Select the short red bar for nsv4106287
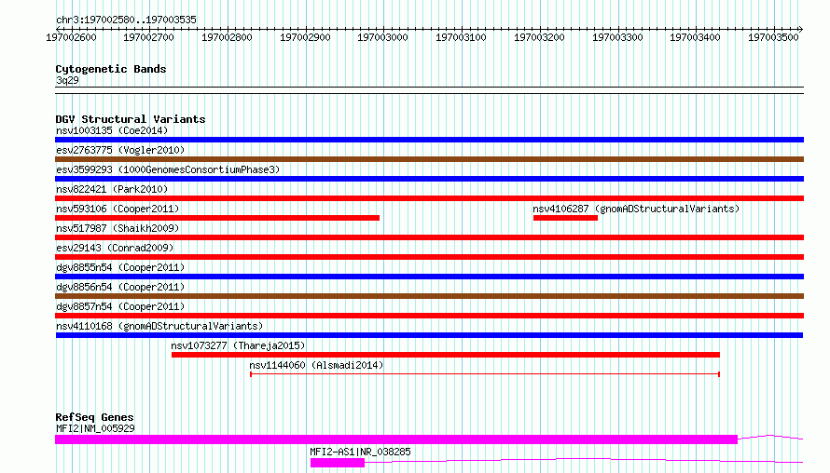Viewport: 830px width, 473px height. pos(565,218)
